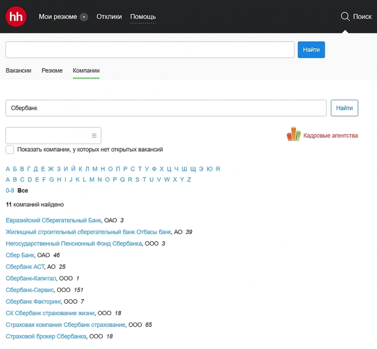
Task: Click the round badge next to Мои резюме
Action: [x=84, y=17]
